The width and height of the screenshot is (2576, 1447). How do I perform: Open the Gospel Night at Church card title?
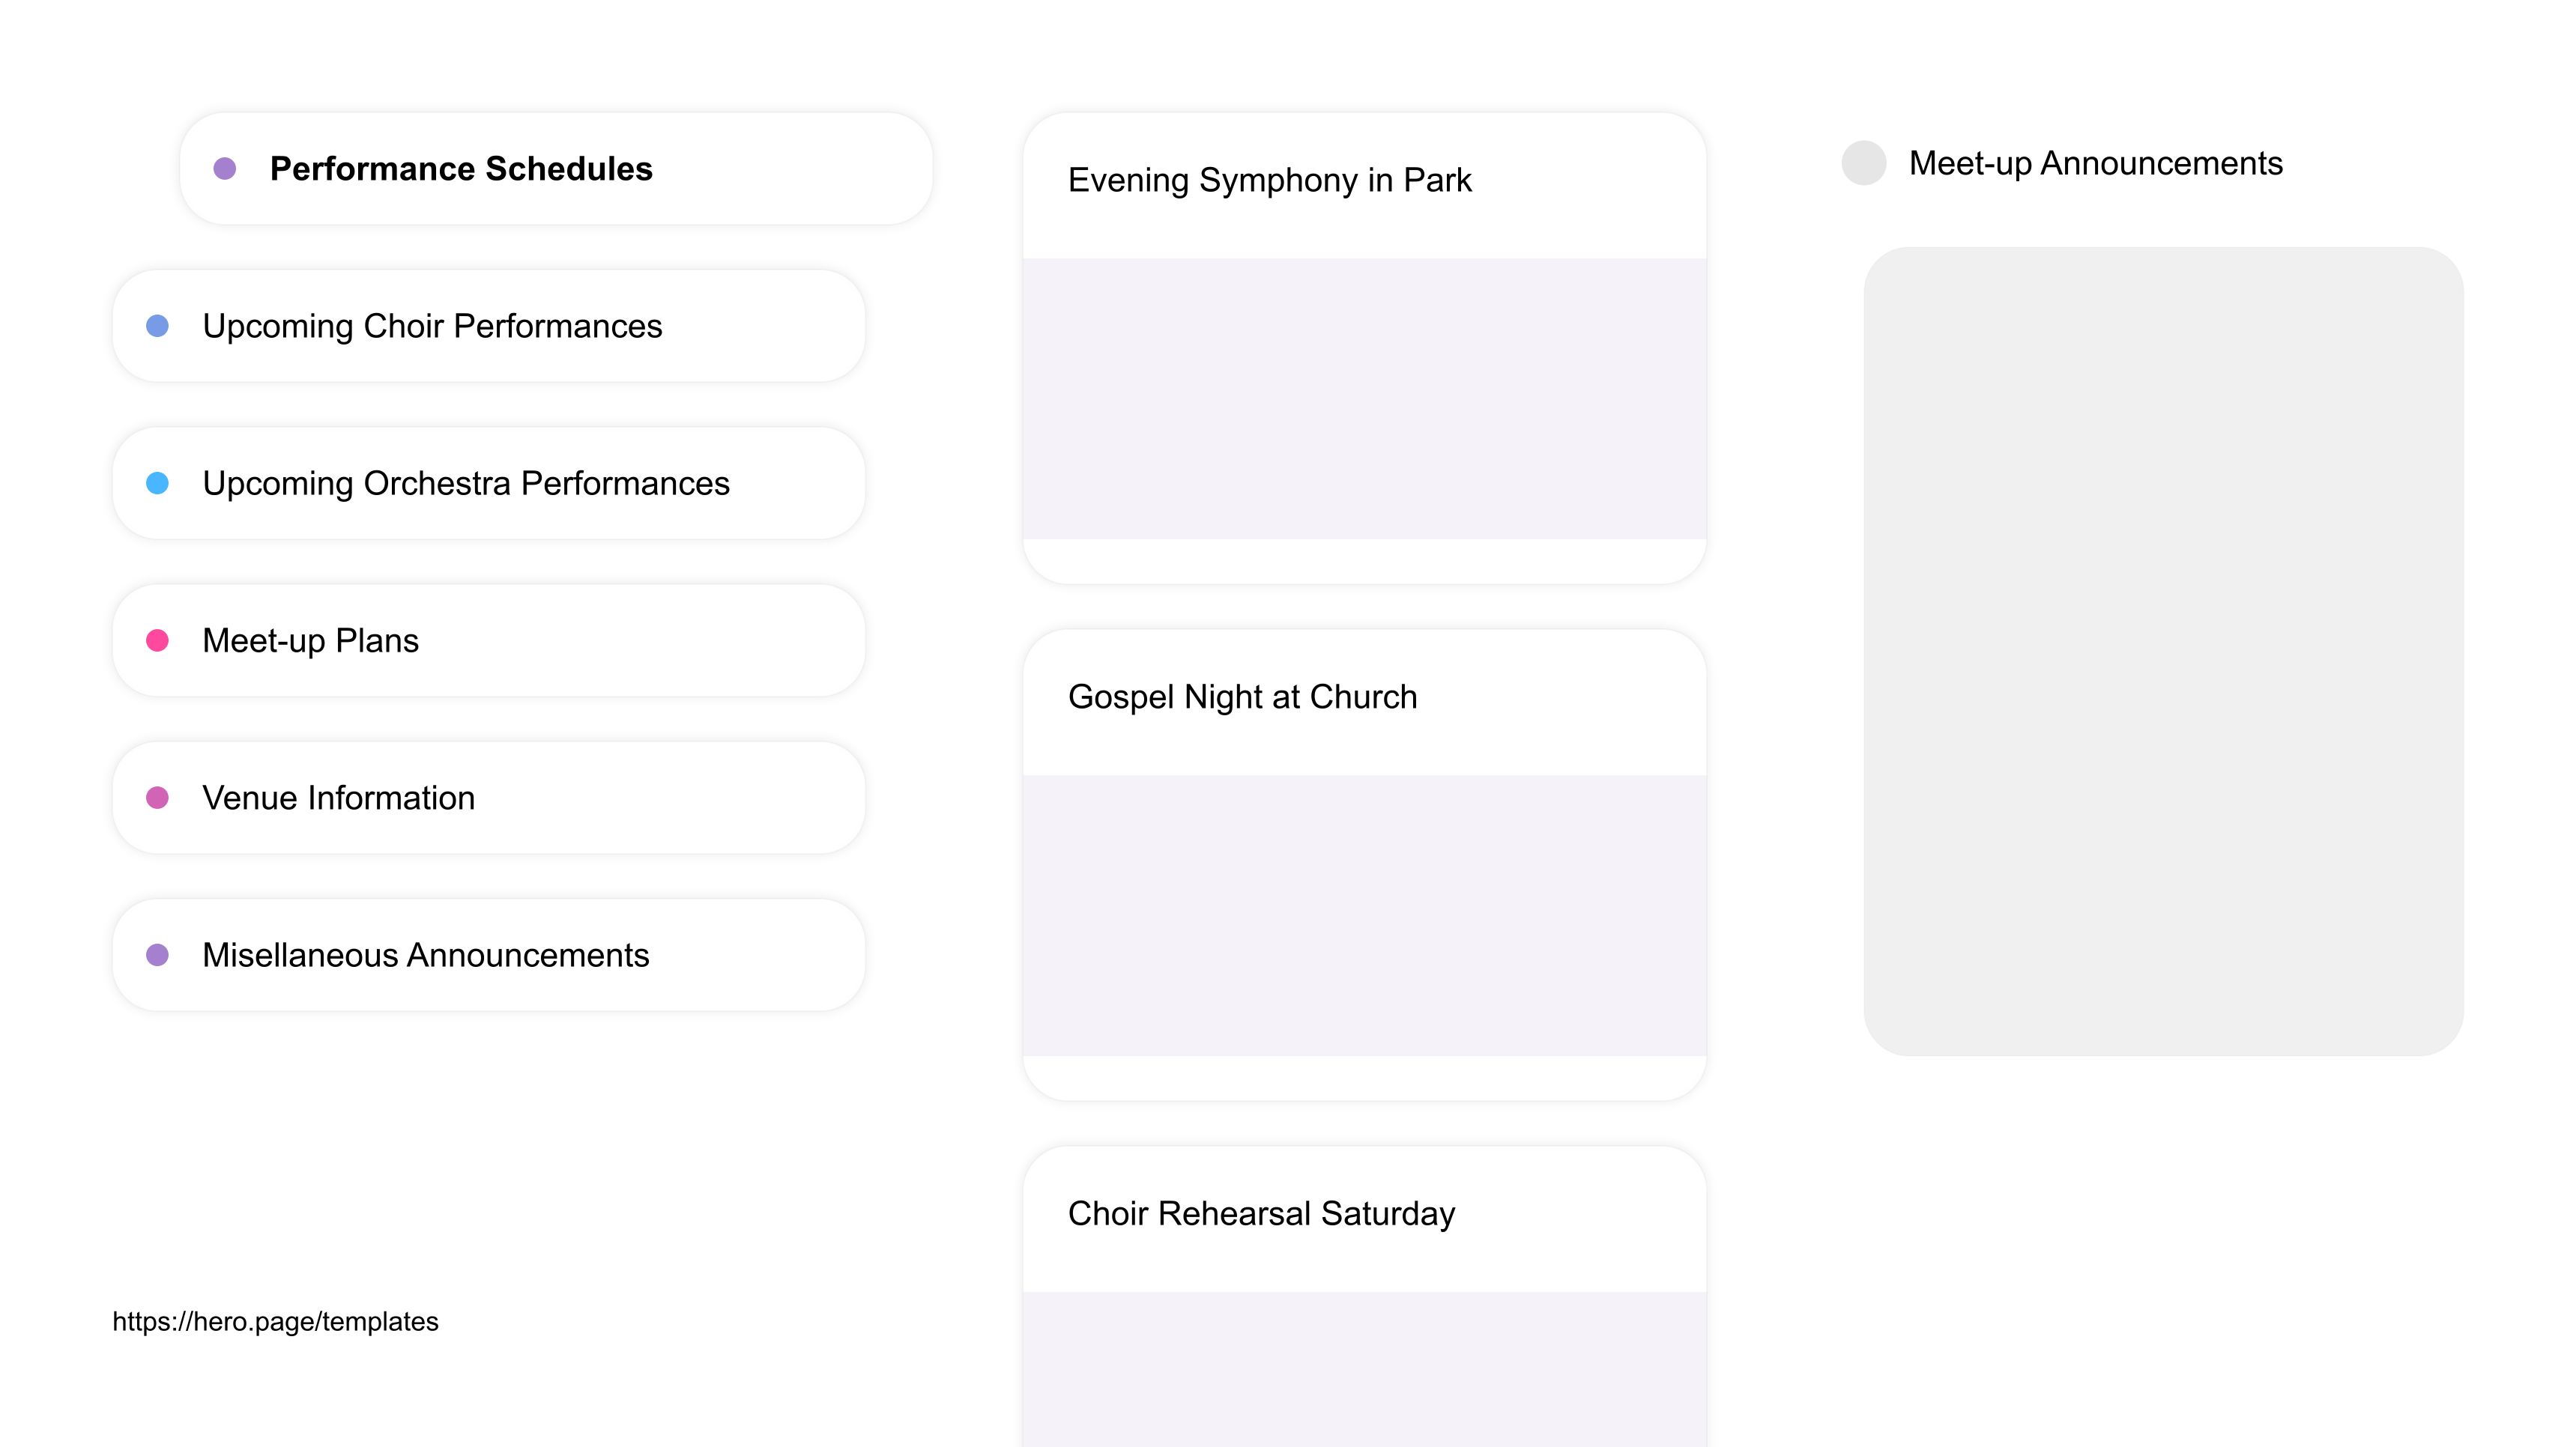click(x=1242, y=697)
